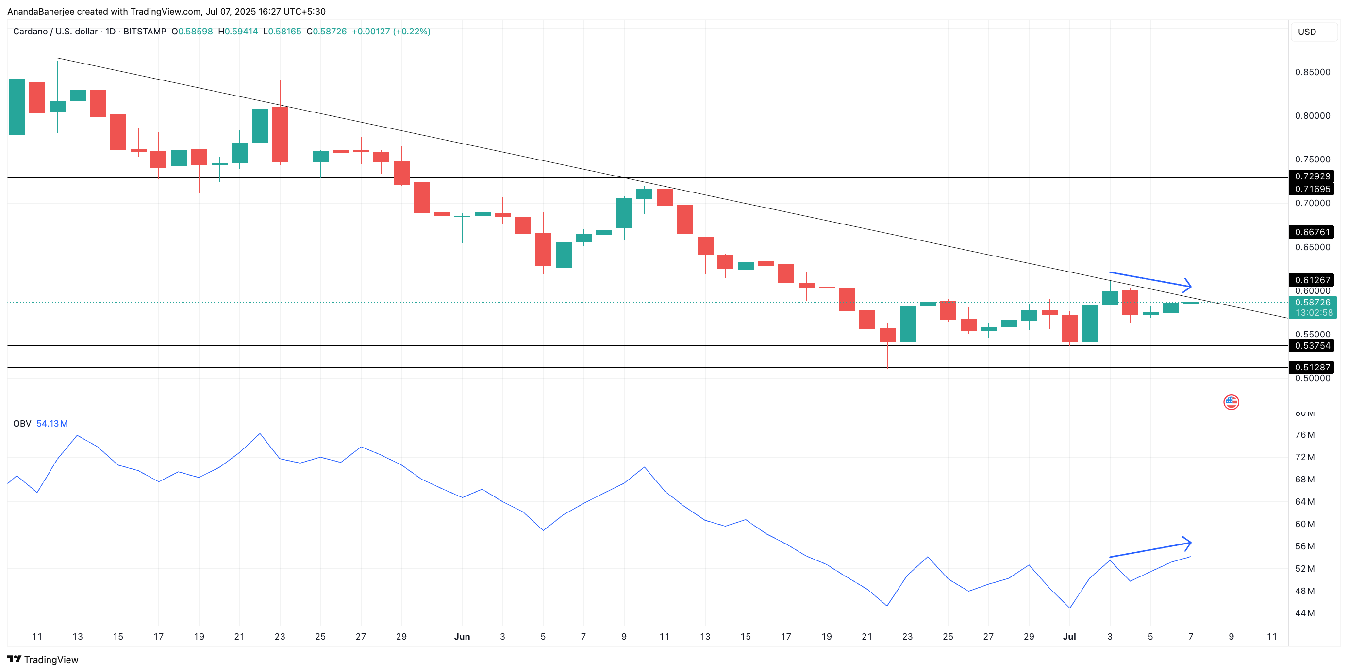Screen dimensions: 1348x672
Task: Click the OBV value 54.13 M
Action: pos(52,423)
